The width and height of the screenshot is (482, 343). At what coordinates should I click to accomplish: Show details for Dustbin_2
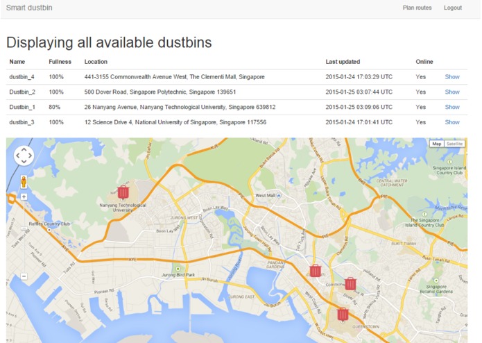point(452,92)
